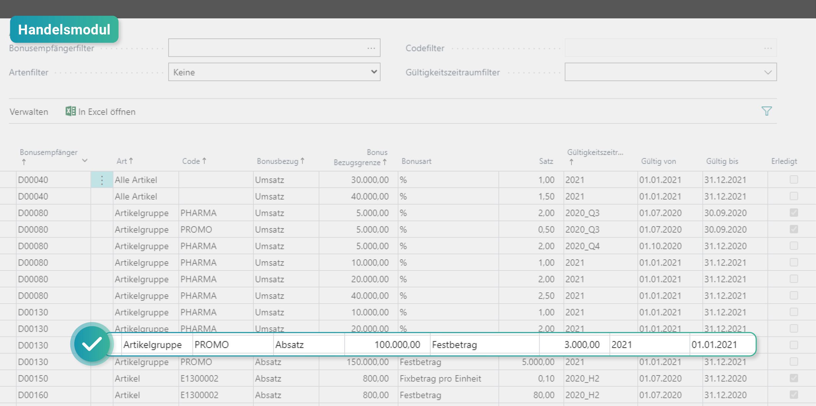Toggle Erledigt for D00150 E1300002 row
Image resolution: width=816 pixels, height=406 pixels.
click(x=794, y=378)
